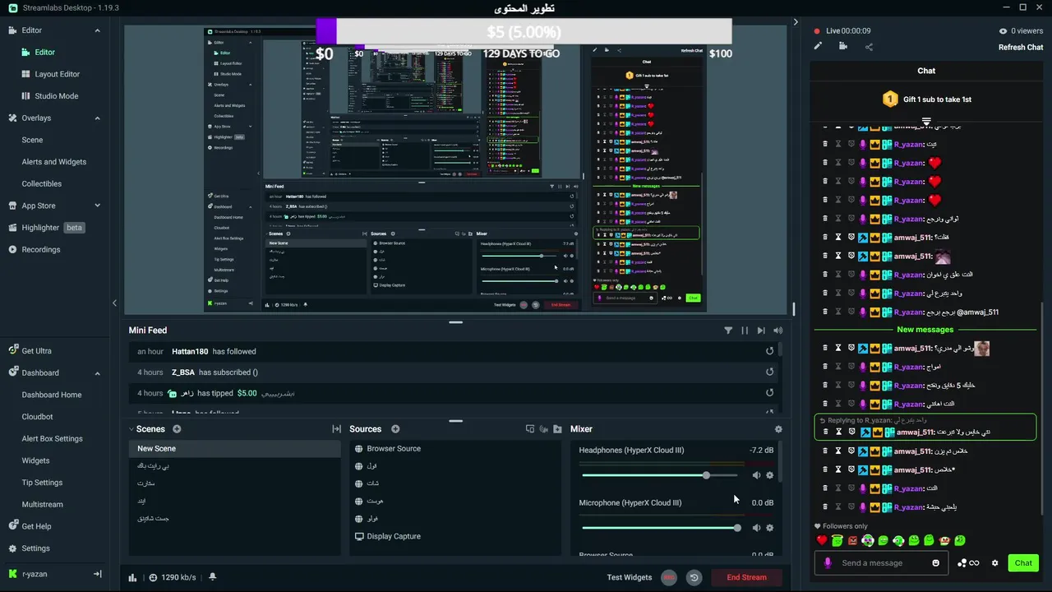Collapse the Scenes collection chevron

pyautogui.click(x=131, y=429)
